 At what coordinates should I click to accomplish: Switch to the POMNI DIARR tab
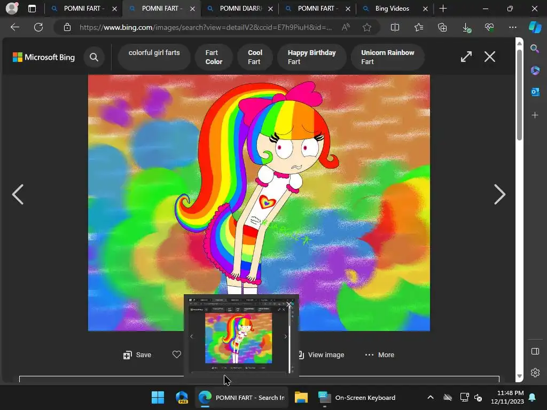tap(241, 9)
